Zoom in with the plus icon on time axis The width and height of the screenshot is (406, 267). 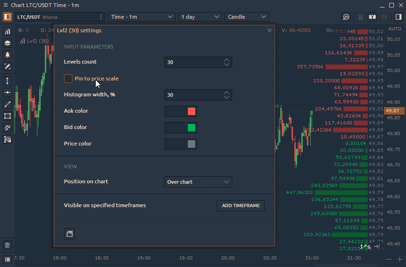click(x=399, y=259)
